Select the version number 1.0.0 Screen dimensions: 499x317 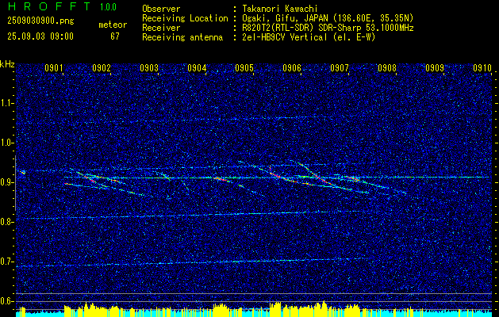click(x=108, y=6)
